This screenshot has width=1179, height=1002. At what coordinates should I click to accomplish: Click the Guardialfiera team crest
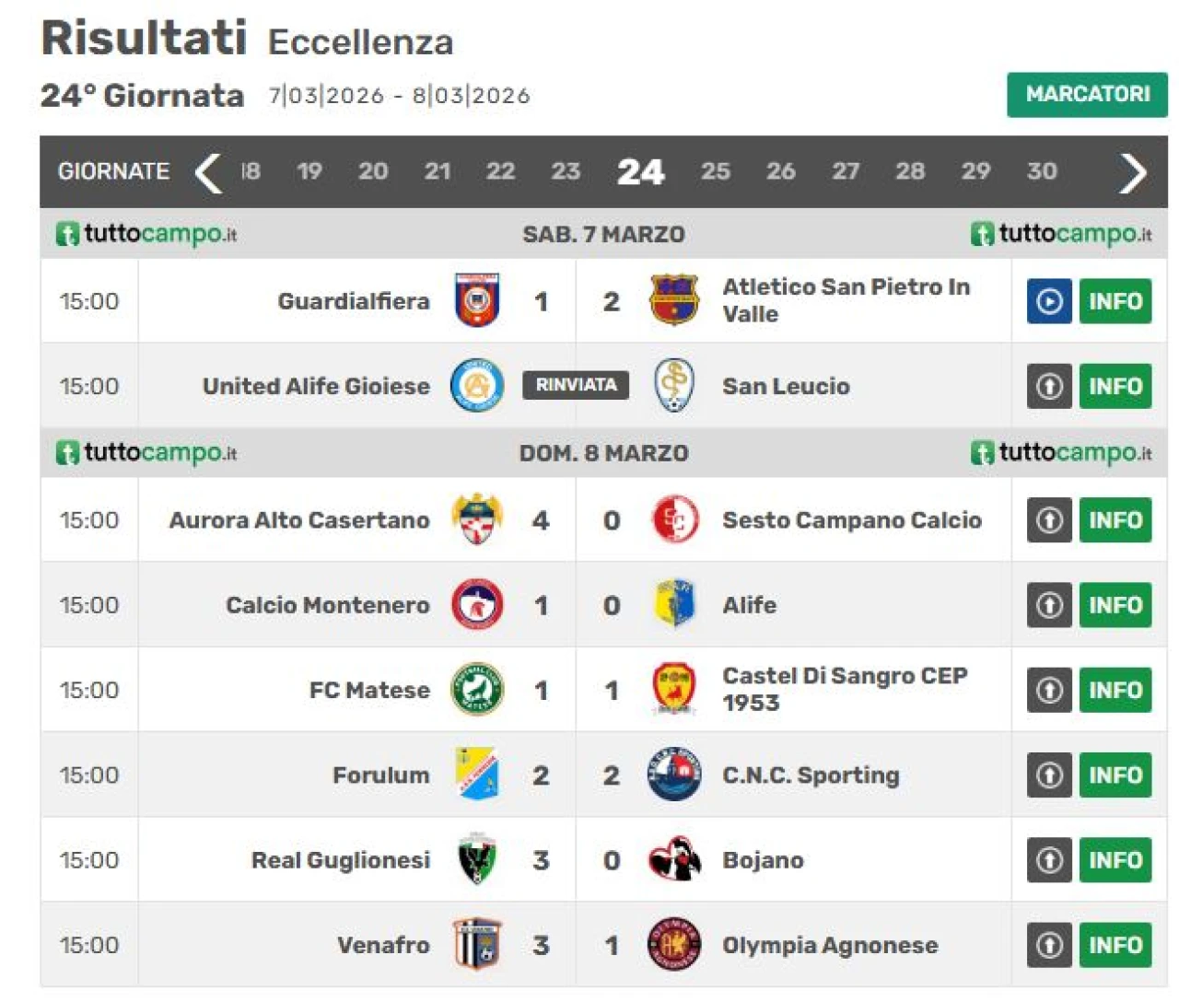click(477, 300)
